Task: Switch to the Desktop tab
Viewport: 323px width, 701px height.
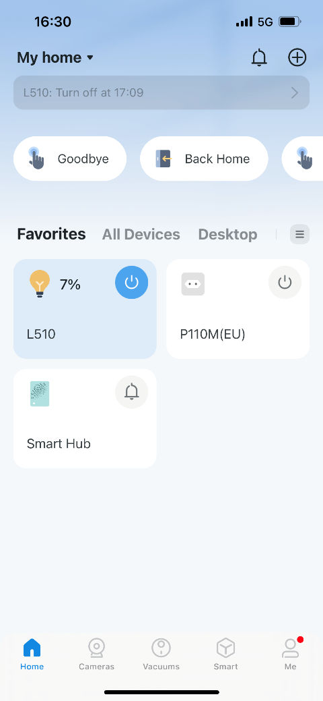Action: 227,234
